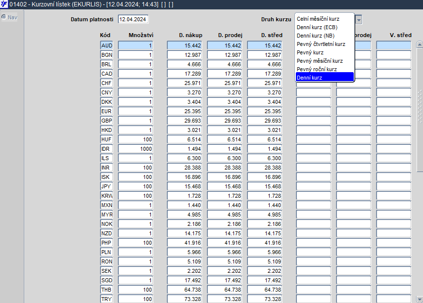Click ILS D. nákup value 6.300
The height and width of the screenshot is (303, 423).
click(x=184, y=158)
